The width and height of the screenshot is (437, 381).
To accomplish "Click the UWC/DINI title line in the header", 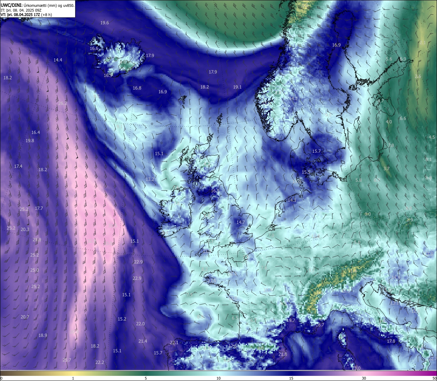I will coord(37,5).
